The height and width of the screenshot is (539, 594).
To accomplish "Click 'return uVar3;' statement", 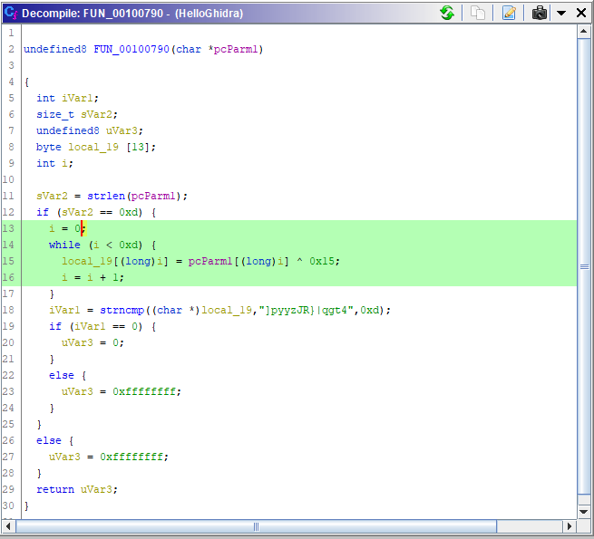I will (x=77, y=489).
